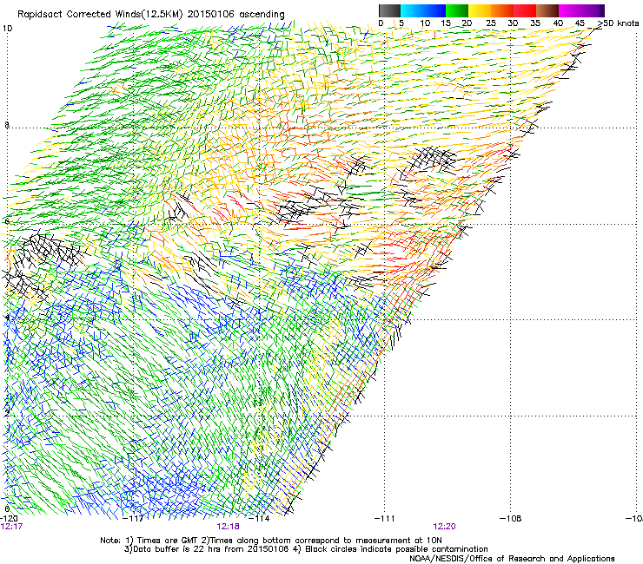Click the green 15-20 knots legend swatch

point(456,10)
